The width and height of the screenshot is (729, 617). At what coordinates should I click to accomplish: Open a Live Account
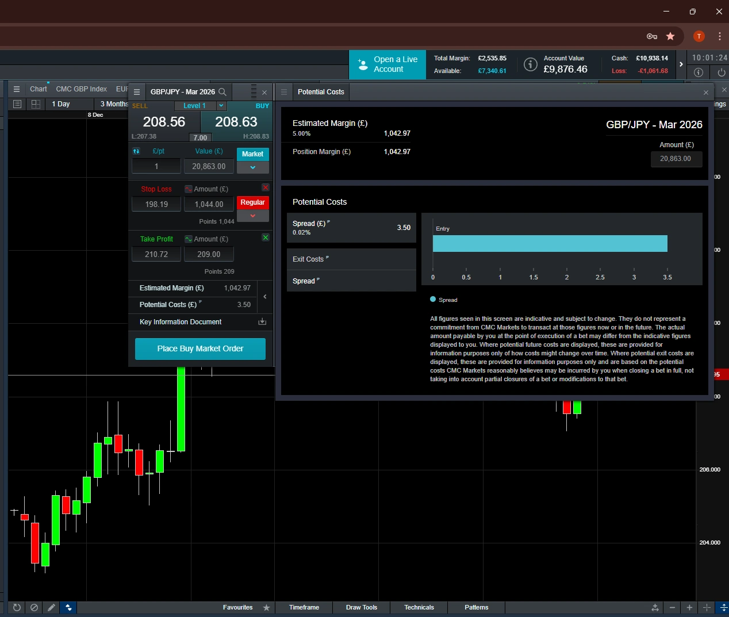point(387,64)
